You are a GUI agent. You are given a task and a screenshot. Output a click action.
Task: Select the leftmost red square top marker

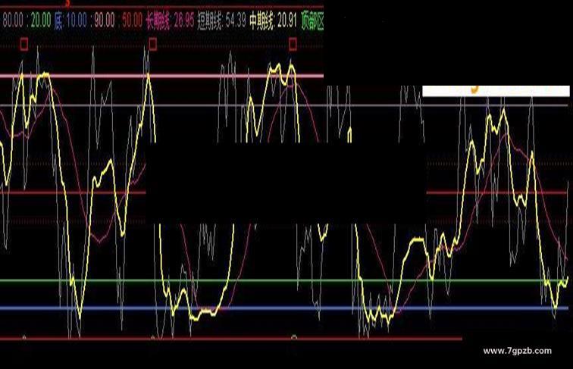[24, 45]
